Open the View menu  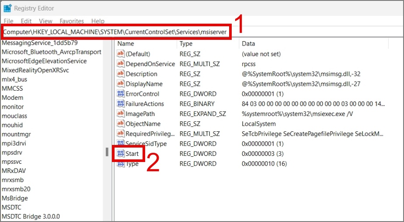45,21
